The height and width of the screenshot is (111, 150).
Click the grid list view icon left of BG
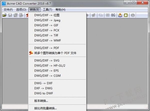[x=108, y=15]
